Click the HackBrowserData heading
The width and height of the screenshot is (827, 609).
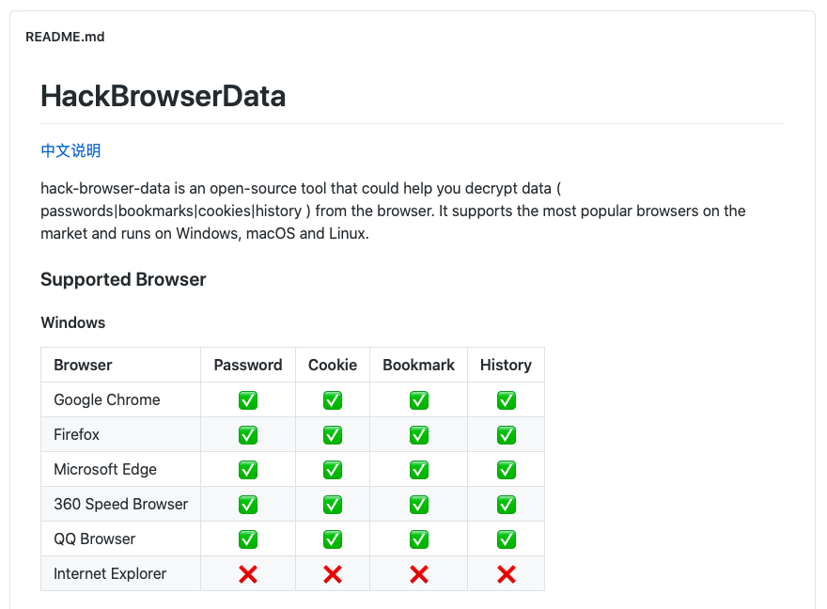click(x=163, y=96)
